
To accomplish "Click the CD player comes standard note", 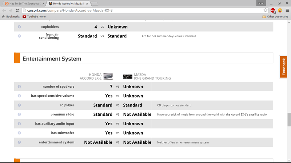I will click(174, 105).
